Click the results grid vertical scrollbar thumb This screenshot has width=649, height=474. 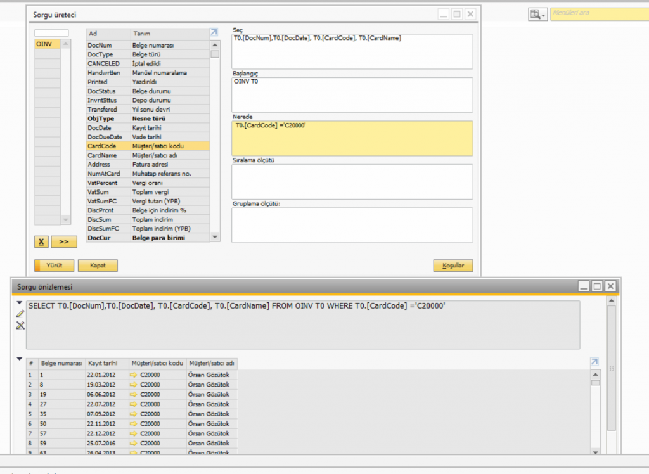click(x=595, y=383)
